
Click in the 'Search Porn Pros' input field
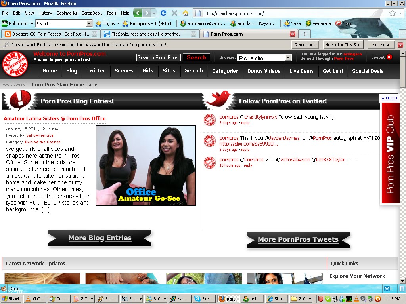pyautogui.click(x=158, y=57)
